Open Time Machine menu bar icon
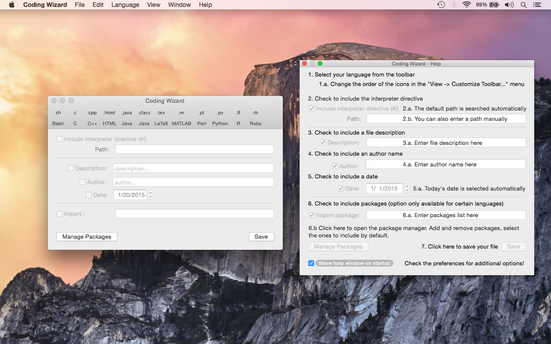This screenshot has width=551, height=344. (441, 5)
